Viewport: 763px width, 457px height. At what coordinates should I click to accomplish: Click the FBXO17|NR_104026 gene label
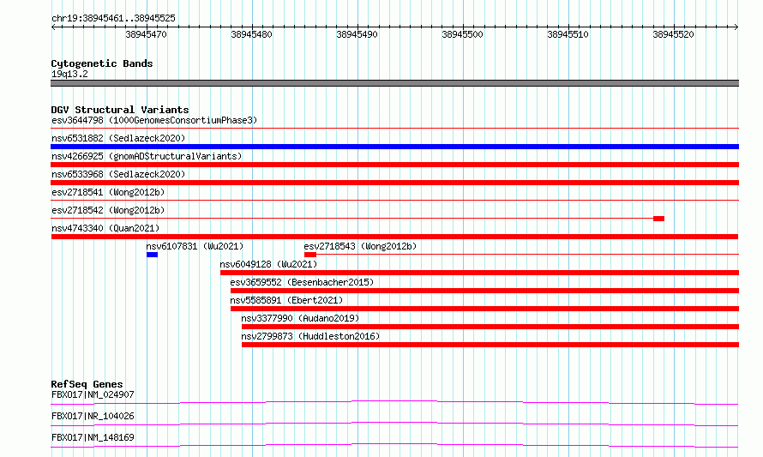[x=93, y=416]
